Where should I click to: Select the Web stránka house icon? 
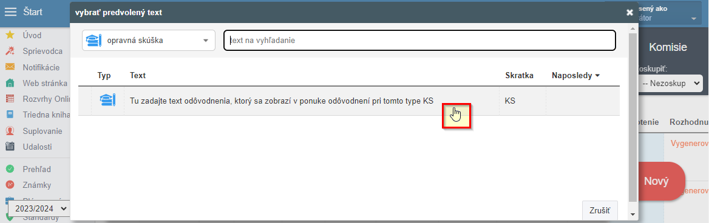10,83
